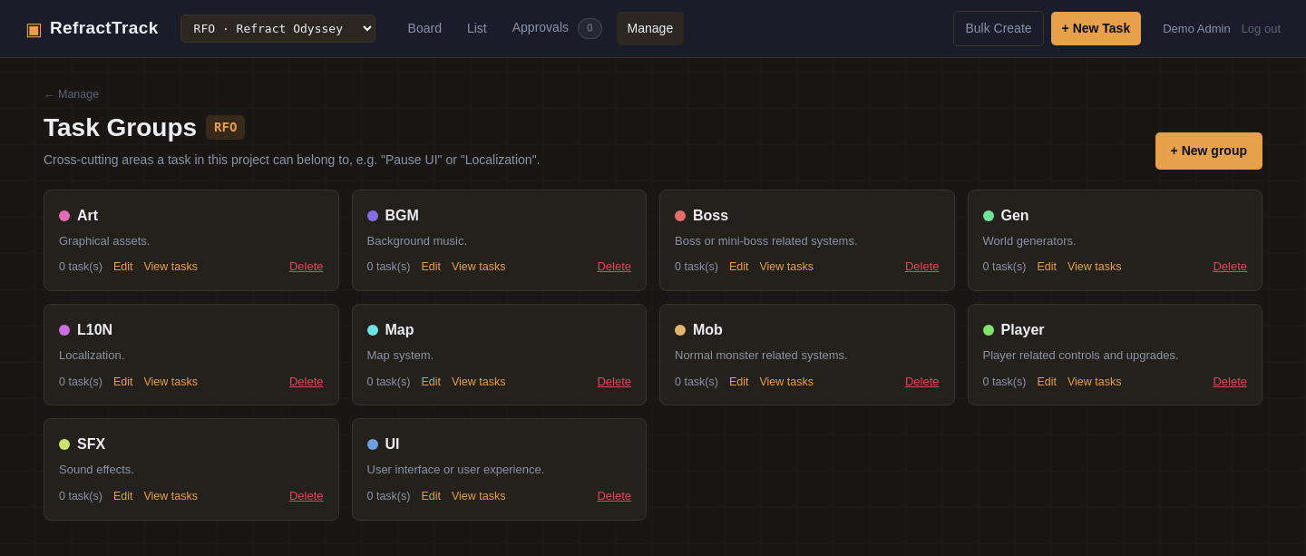Click the 'Task Groups' page heading
1306x556 pixels.
click(120, 128)
